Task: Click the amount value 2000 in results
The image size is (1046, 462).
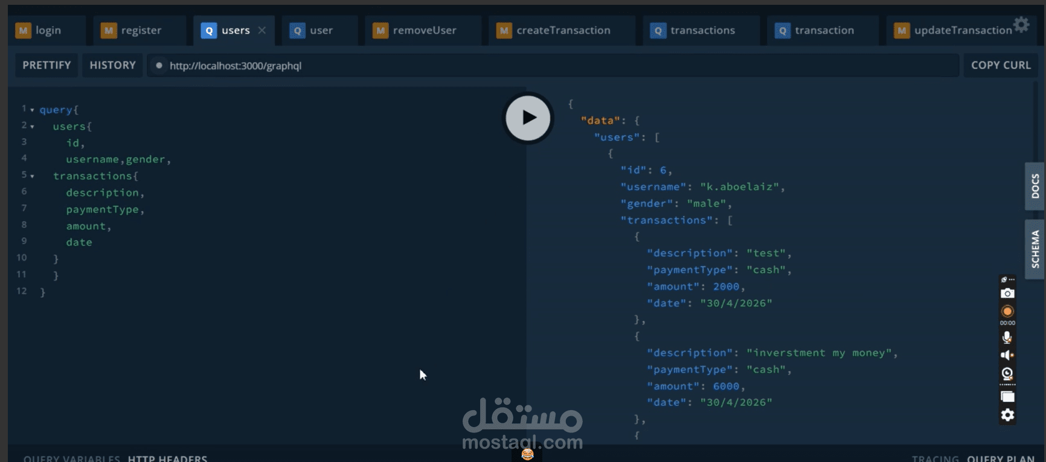Action: pos(726,286)
